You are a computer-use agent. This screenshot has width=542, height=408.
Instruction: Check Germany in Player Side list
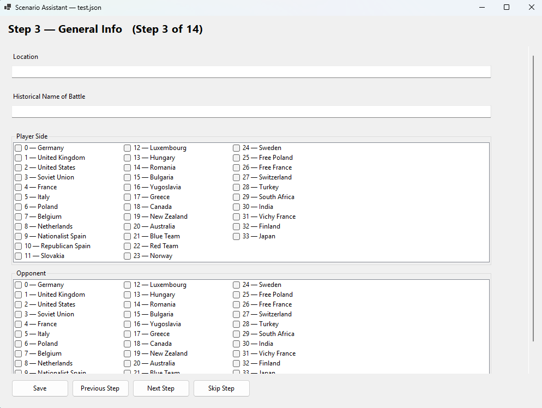coord(19,148)
